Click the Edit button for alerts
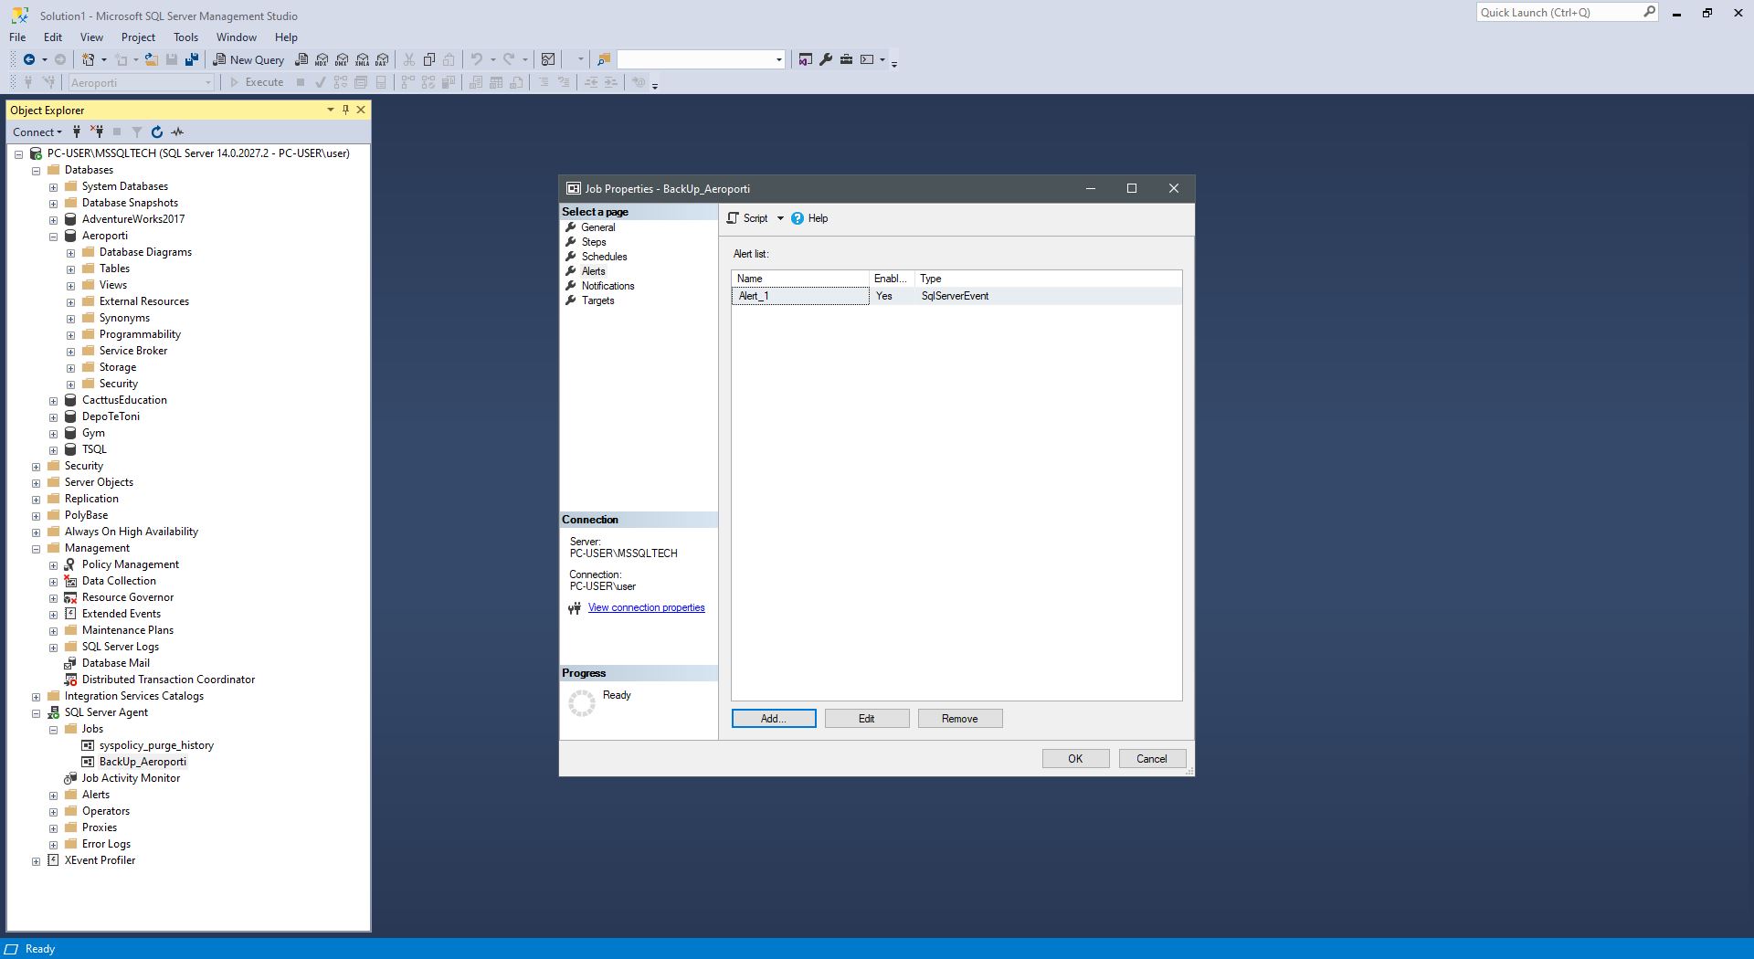1754x959 pixels. [x=867, y=719]
